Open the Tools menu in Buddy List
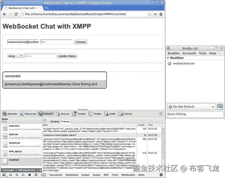 point(202,53)
